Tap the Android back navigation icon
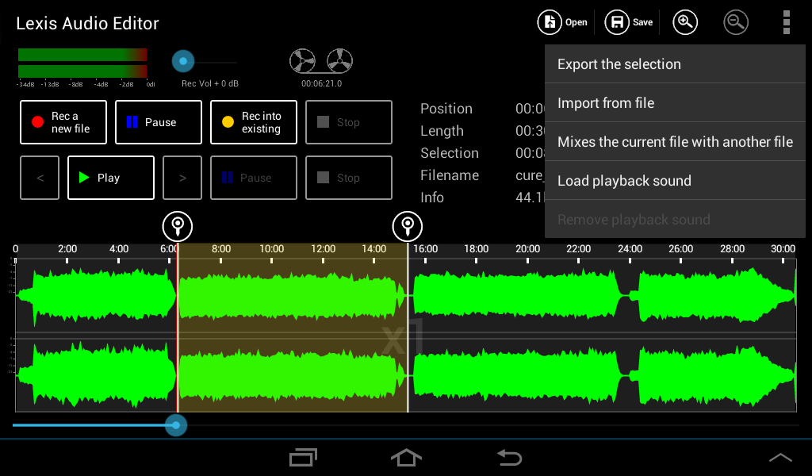Viewport: 812px width, 476px height. (x=509, y=458)
